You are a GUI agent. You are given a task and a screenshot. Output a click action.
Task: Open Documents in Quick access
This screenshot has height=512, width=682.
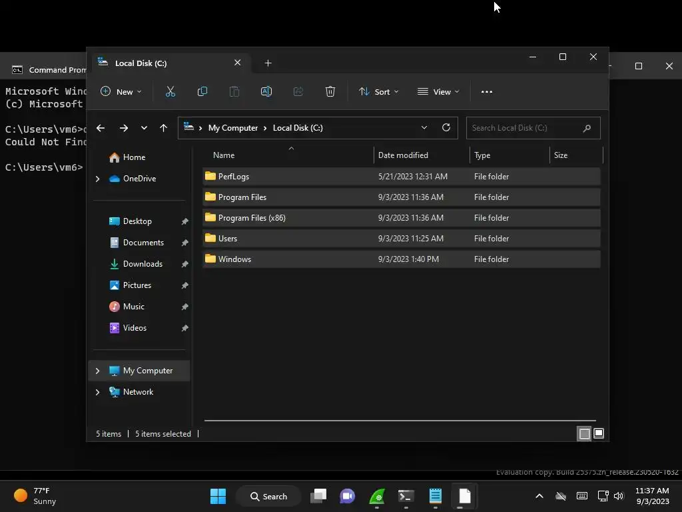coord(143,243)
